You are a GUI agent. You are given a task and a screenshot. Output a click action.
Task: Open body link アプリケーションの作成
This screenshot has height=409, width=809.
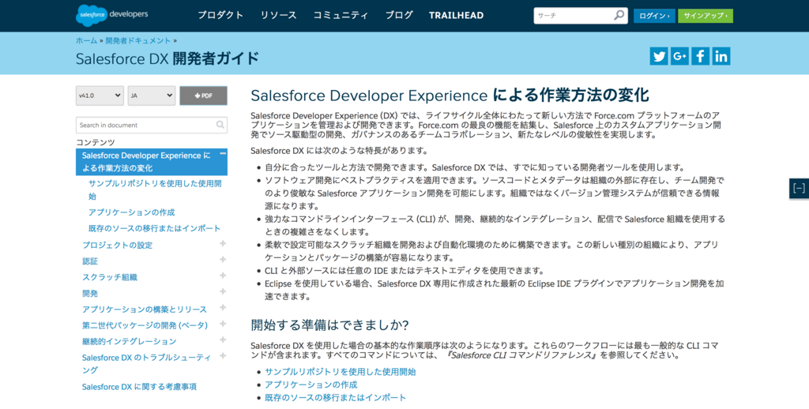click(x=310, y=385)
